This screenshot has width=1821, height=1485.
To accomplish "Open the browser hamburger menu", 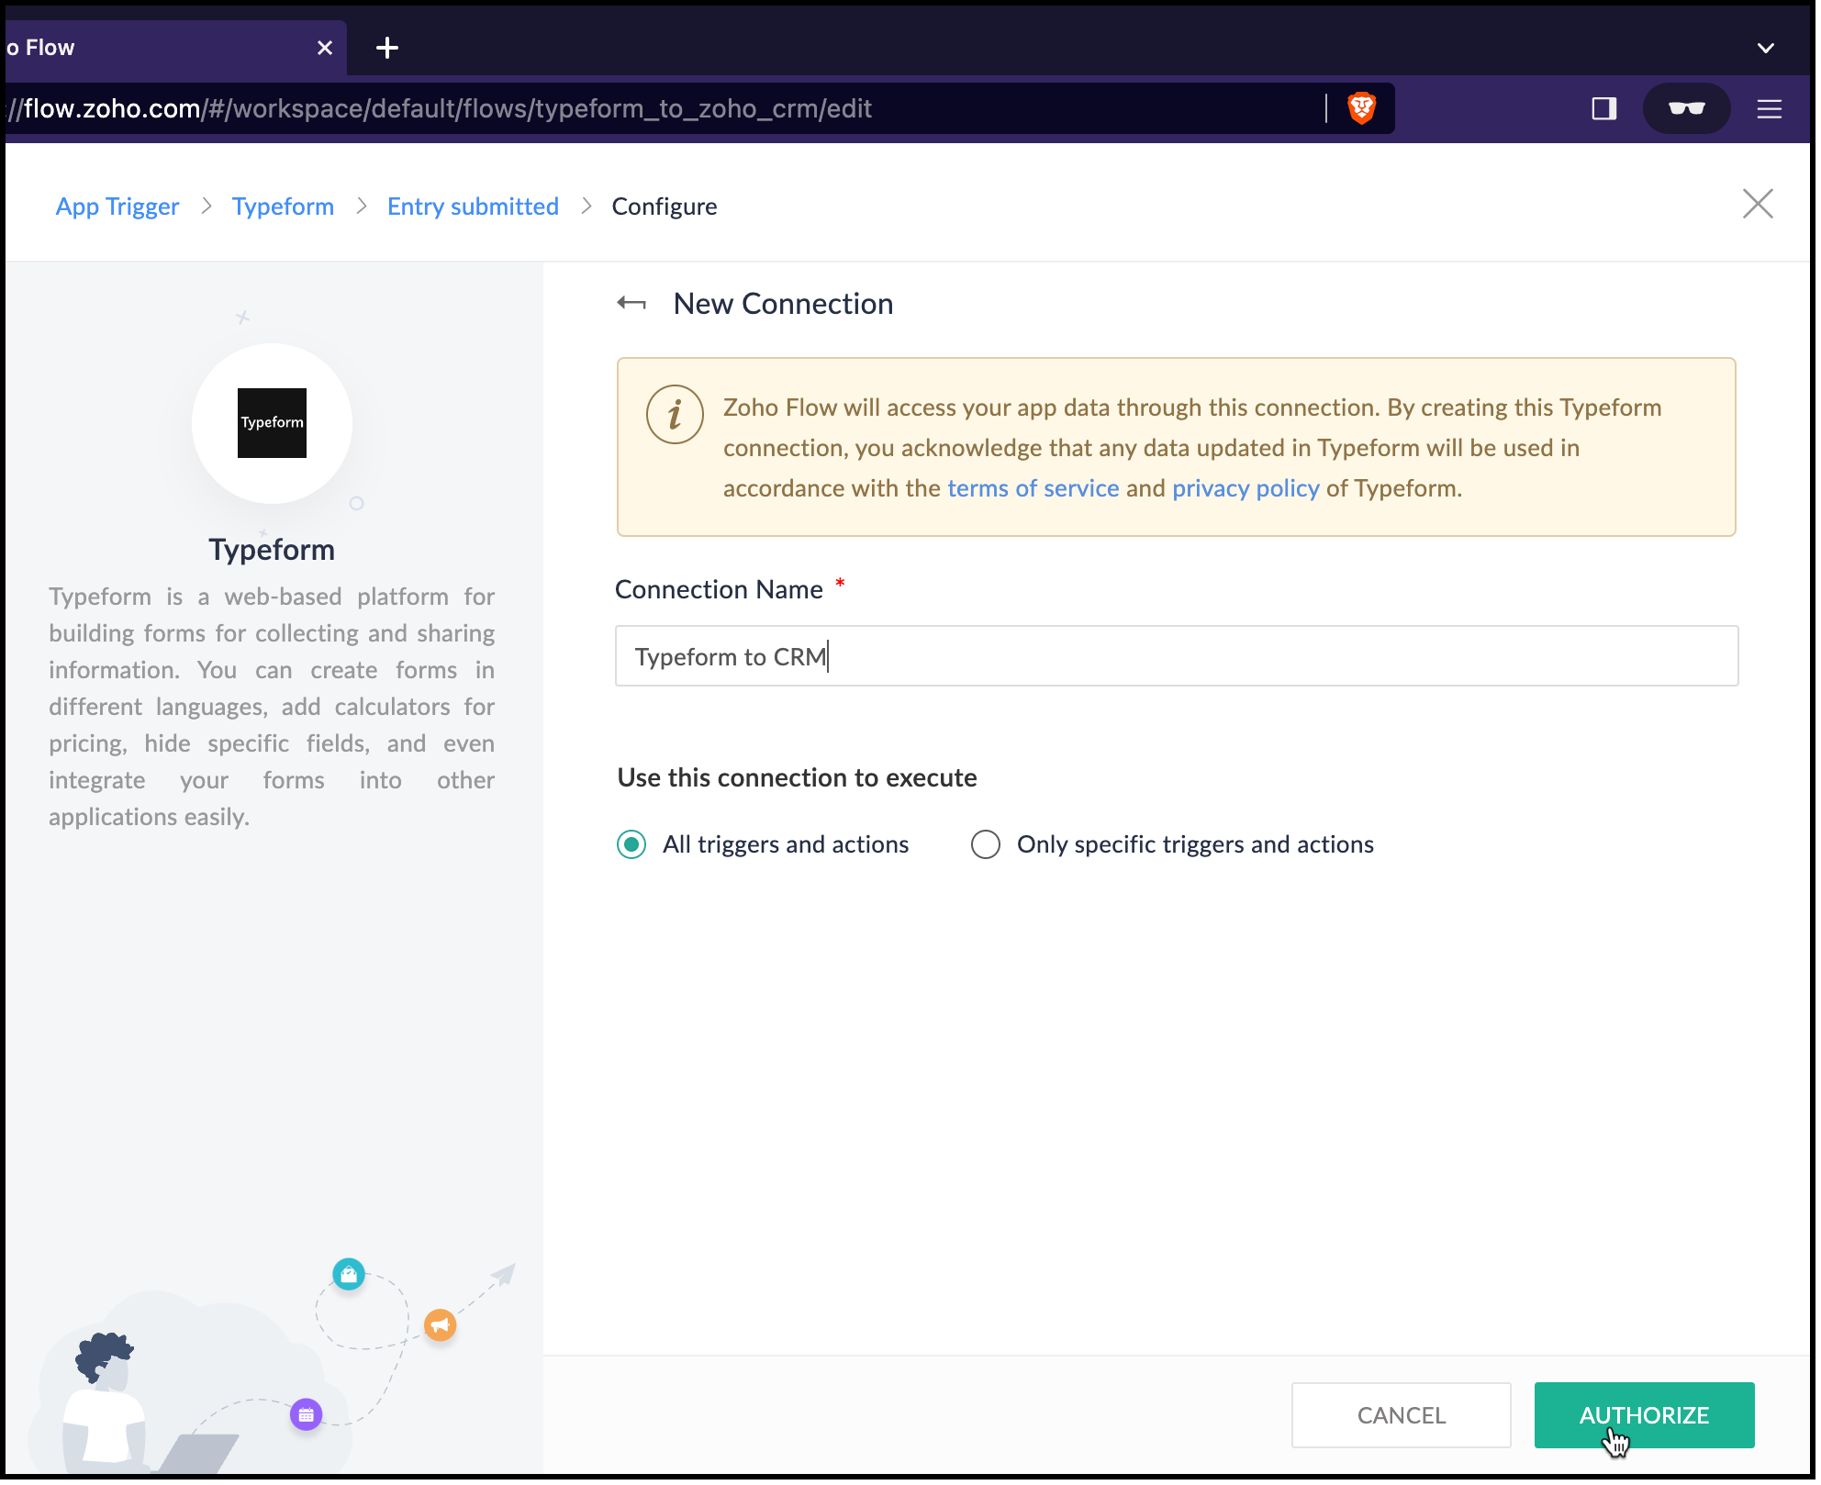I will [x=1769, y=109].
